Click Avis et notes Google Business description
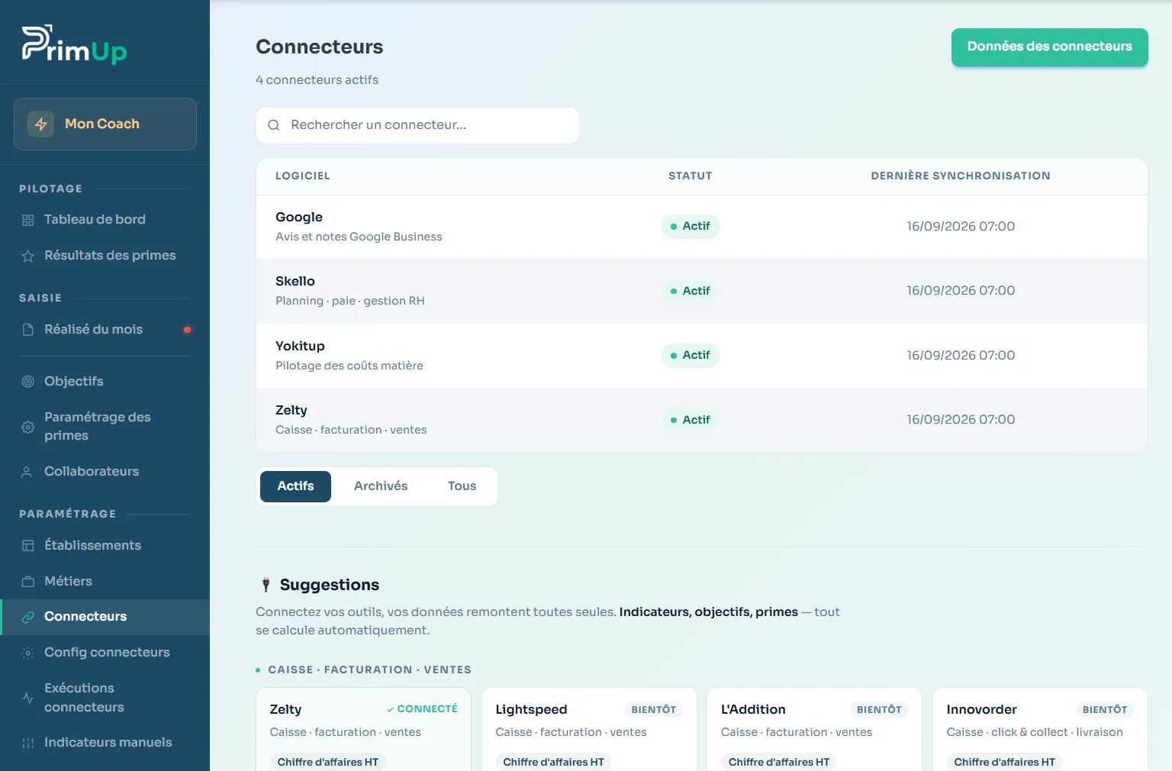This screenshot has width=1172, height=771. (x=359, y=237)
